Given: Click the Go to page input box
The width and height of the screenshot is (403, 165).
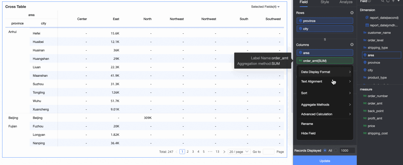Looking at the screenshot, I should point(268,152).
